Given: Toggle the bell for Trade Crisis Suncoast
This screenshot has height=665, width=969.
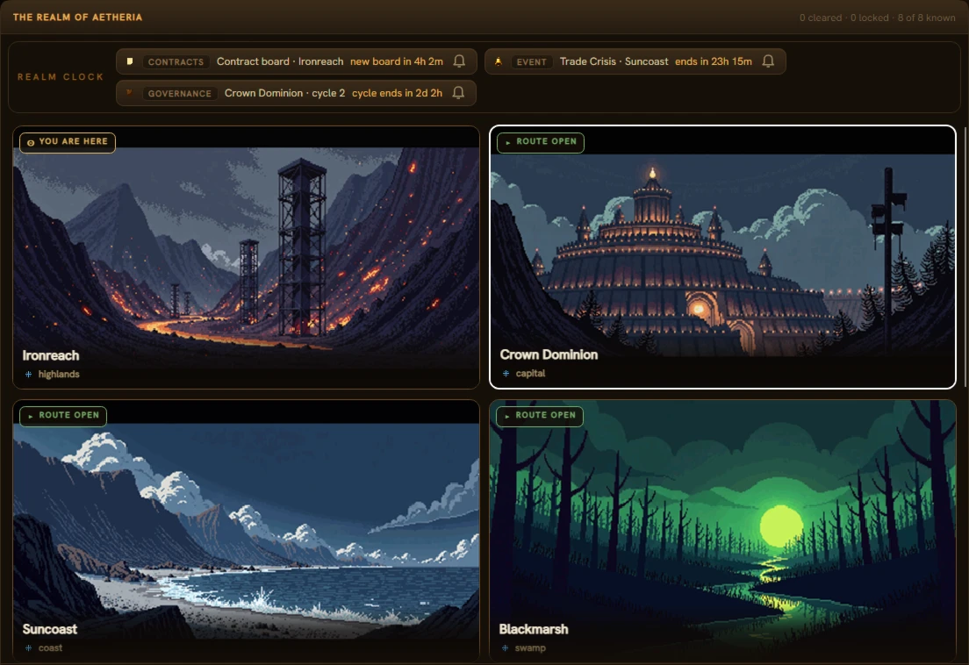Looking at the screenshot, I should pyautogui.click(x=768, y=61).
